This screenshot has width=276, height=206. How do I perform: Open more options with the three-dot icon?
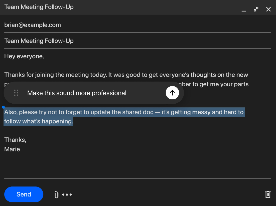(67, 194)
